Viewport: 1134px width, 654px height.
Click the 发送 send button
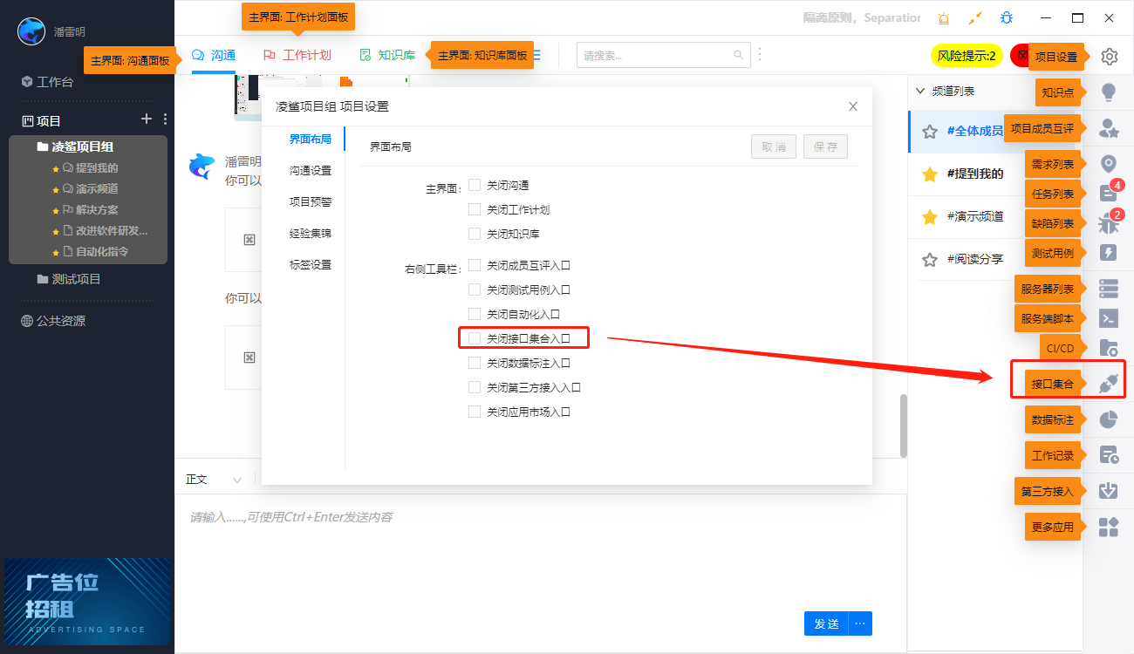point(826,623)
